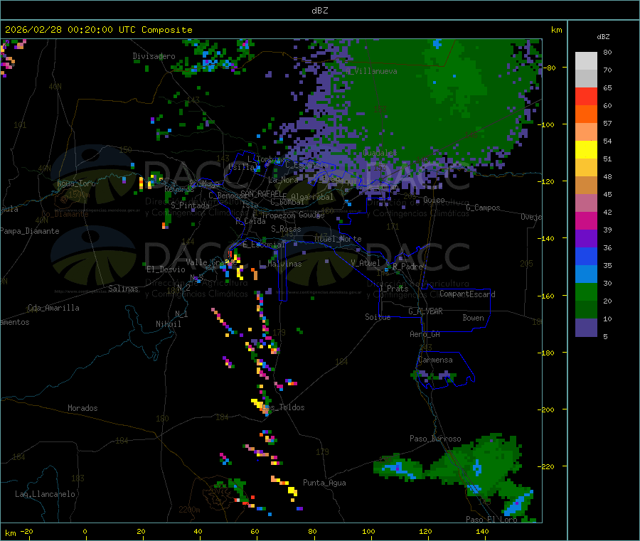This screenshot has height=541, width=640.
Task: Click the 'Punta_Agua' place label
Action: (x=324, y=483)
